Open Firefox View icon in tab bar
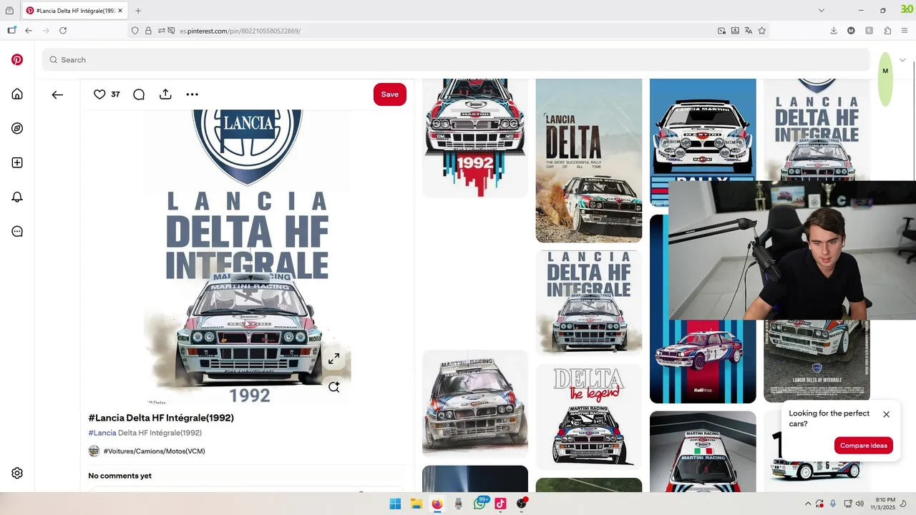916x515 pixels. [x=9, y=11]
